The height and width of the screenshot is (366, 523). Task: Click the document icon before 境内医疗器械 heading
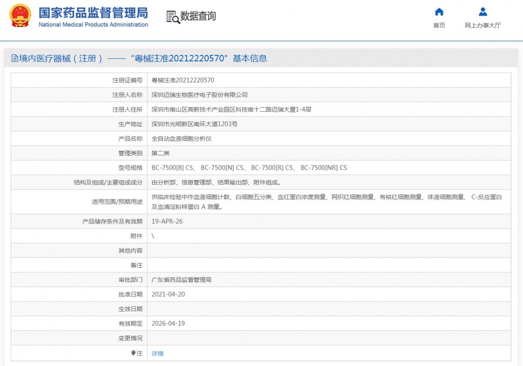click(x=15, y=58)
